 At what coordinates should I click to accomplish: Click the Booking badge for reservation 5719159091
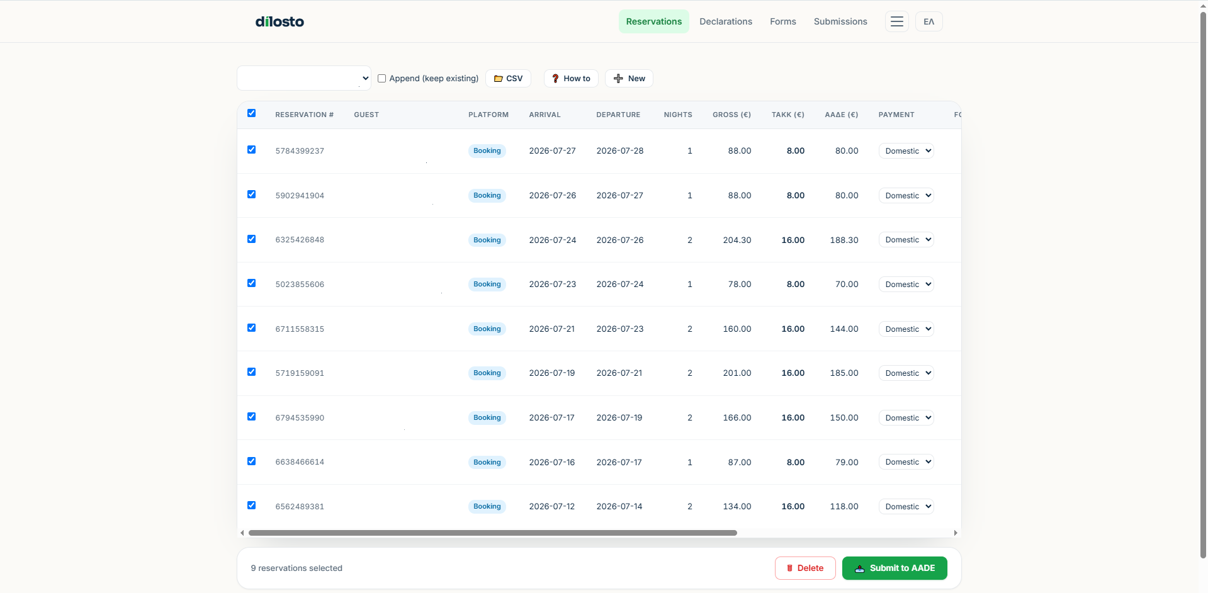pos(487,373)
